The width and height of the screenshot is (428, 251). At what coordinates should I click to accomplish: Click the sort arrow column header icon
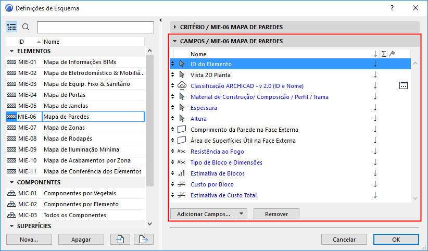click(x=375, y=54)
